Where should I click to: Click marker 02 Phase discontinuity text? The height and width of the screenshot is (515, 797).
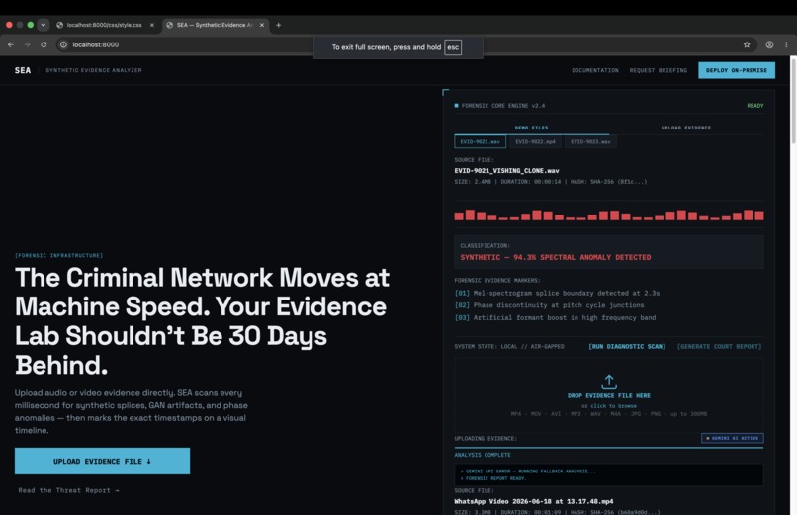pos(549,305)
